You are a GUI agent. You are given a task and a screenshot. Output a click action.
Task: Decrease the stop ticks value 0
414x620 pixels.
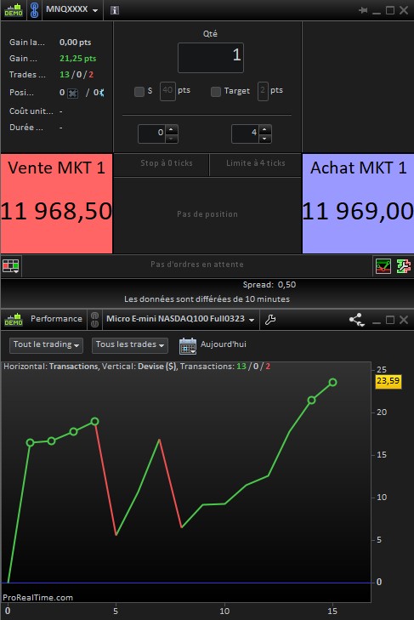tap(171, 139)
